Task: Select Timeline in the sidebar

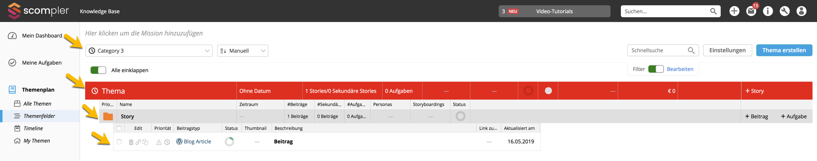Action: tap(33, 128)
